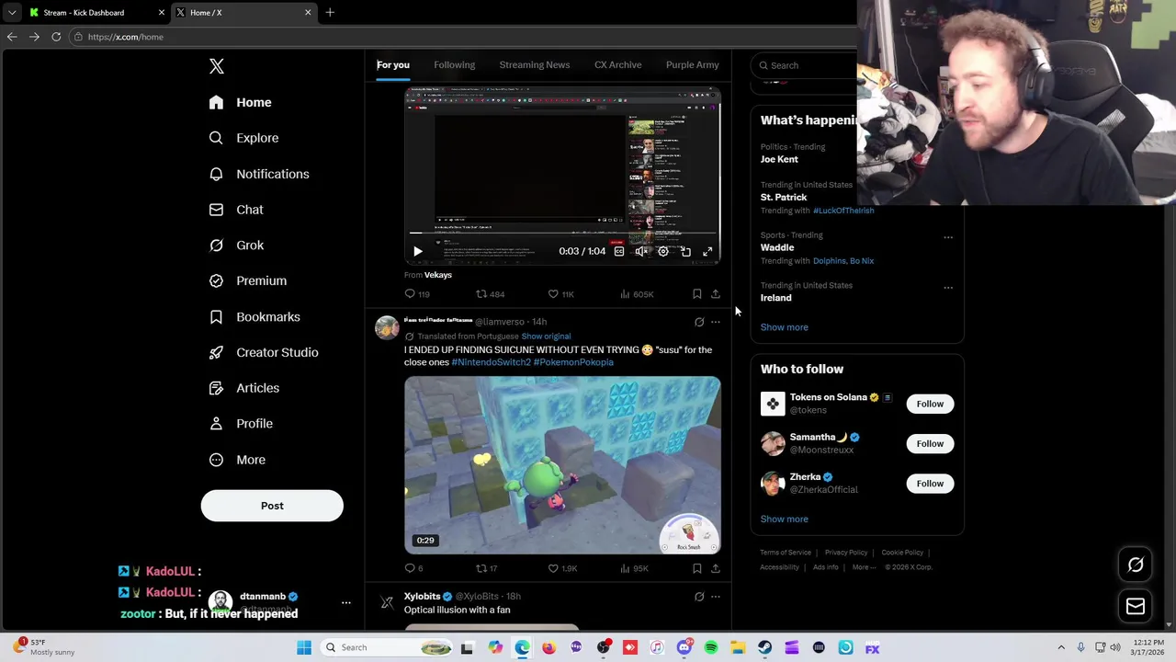The width and height of the screenshot is (1176, 662).
Task: Open the Xylobits profile name
Action: tap(423, 597)
